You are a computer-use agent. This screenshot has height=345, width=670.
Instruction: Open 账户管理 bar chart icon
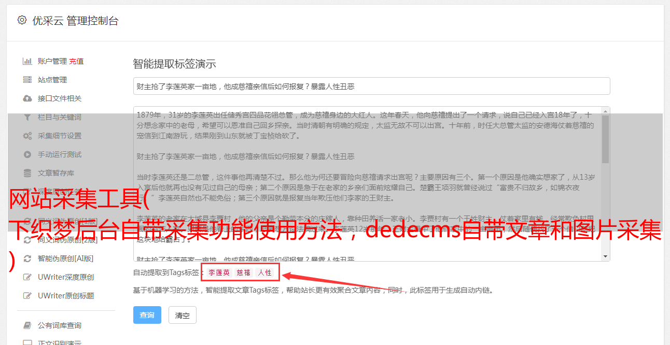(27, 61)
